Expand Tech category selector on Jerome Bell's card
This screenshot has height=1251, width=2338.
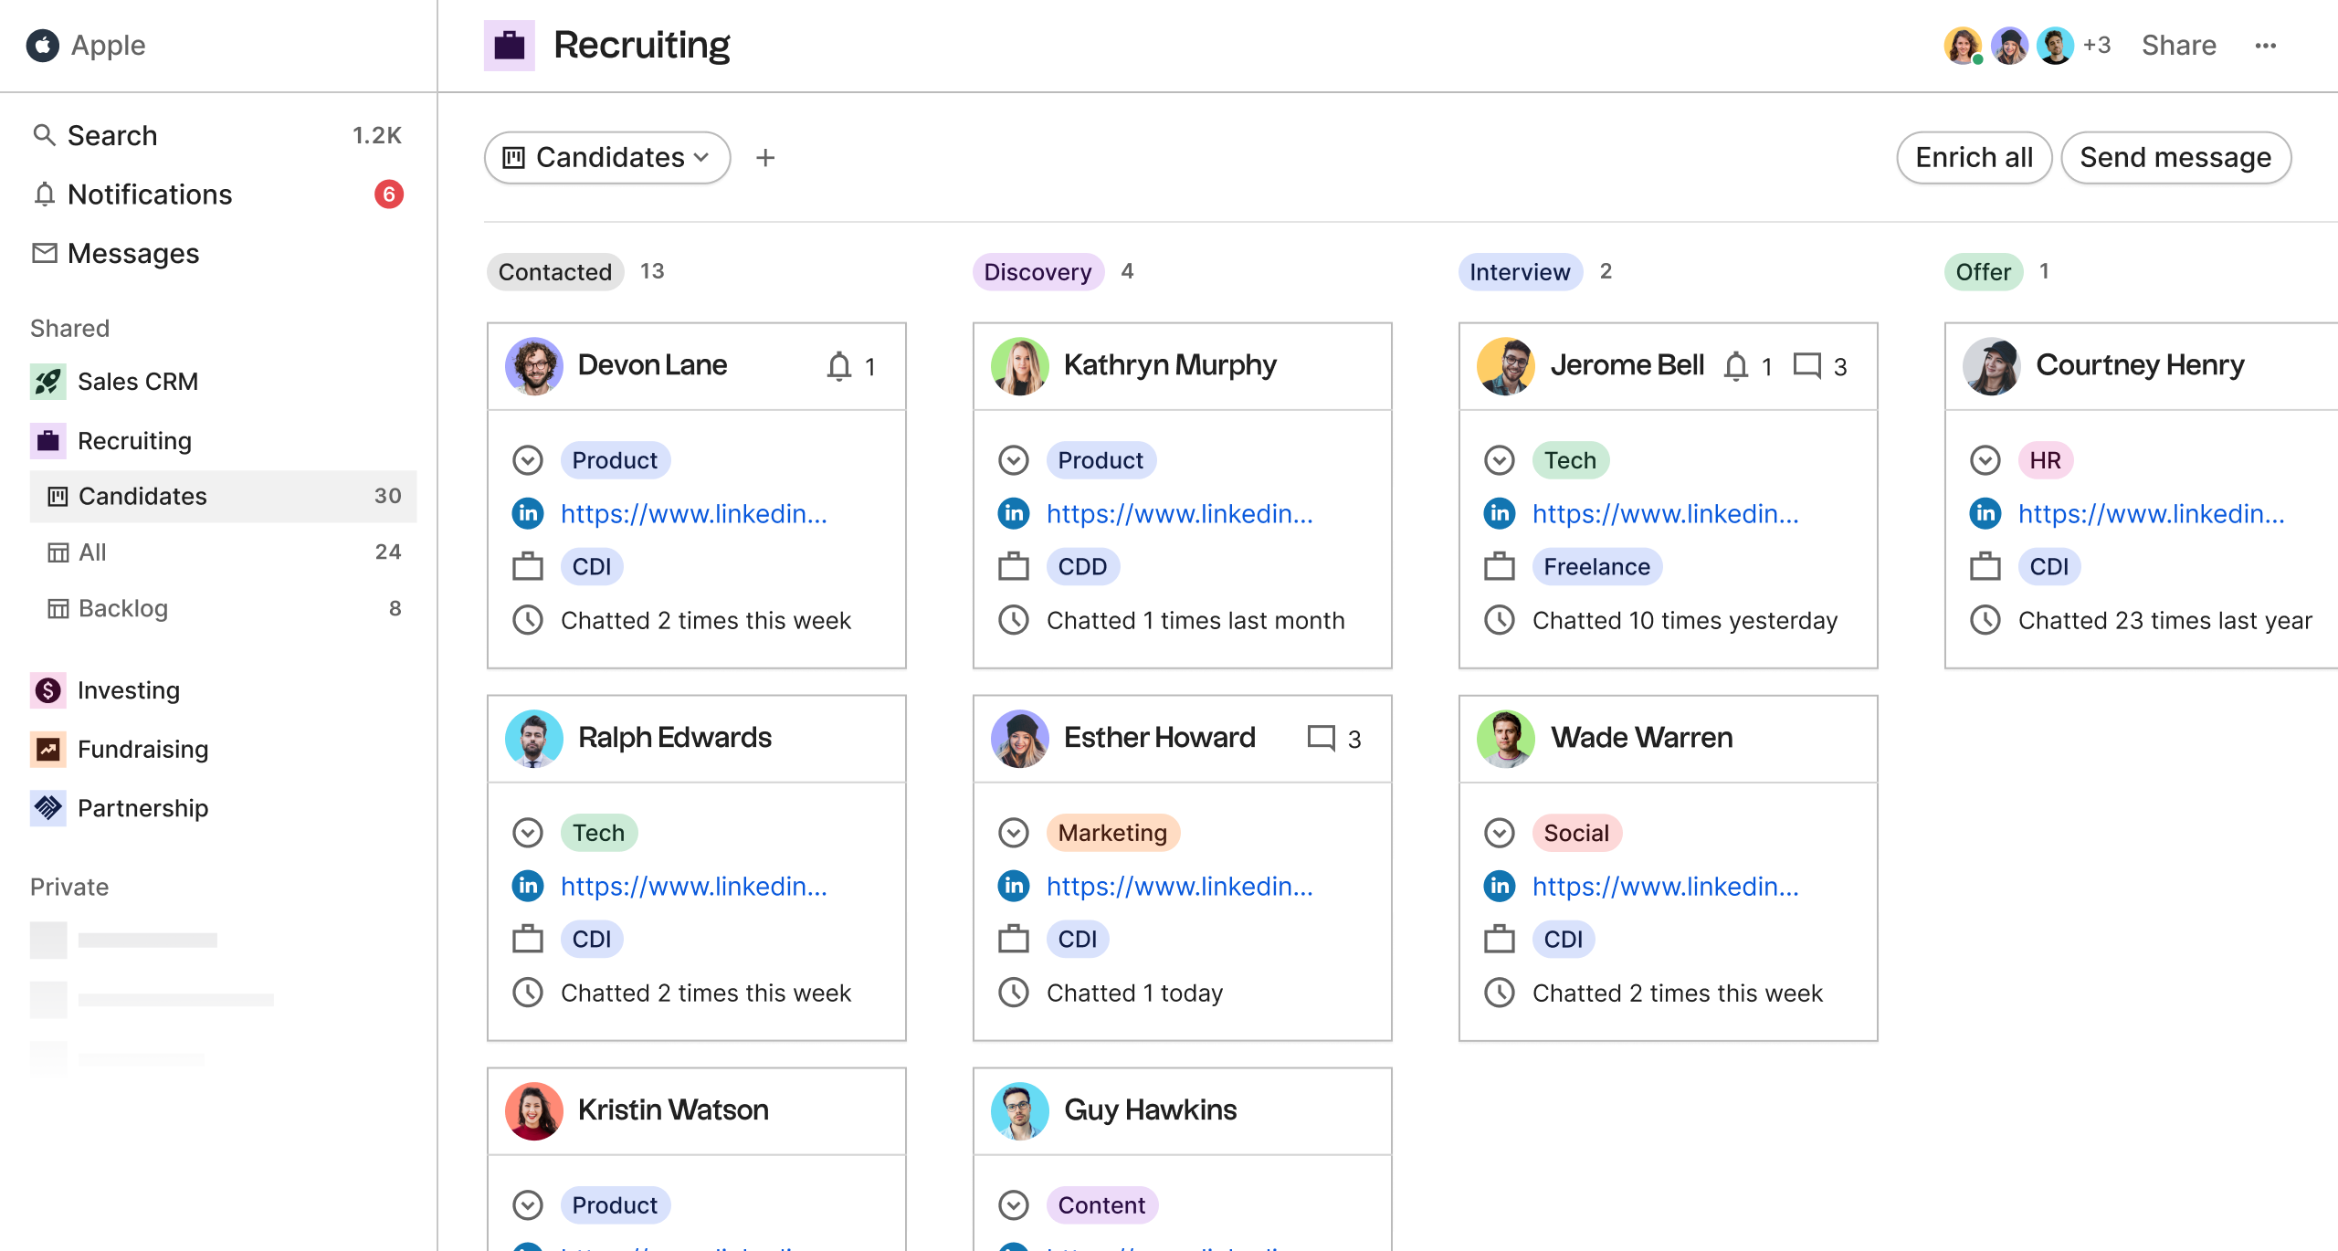[x=1500, y=460]
